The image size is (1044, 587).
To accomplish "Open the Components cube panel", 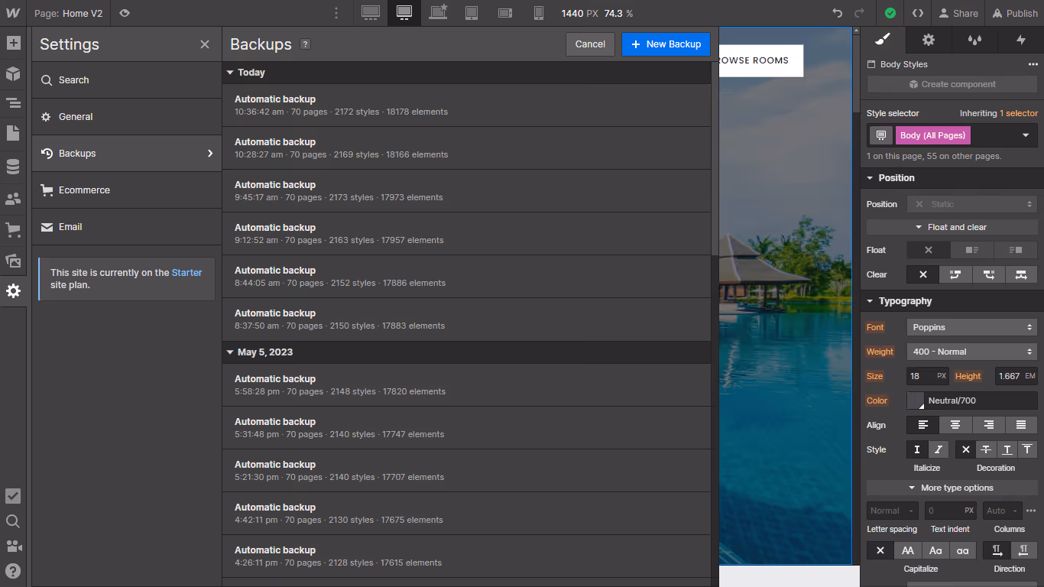I will click(x=13, y=73).
